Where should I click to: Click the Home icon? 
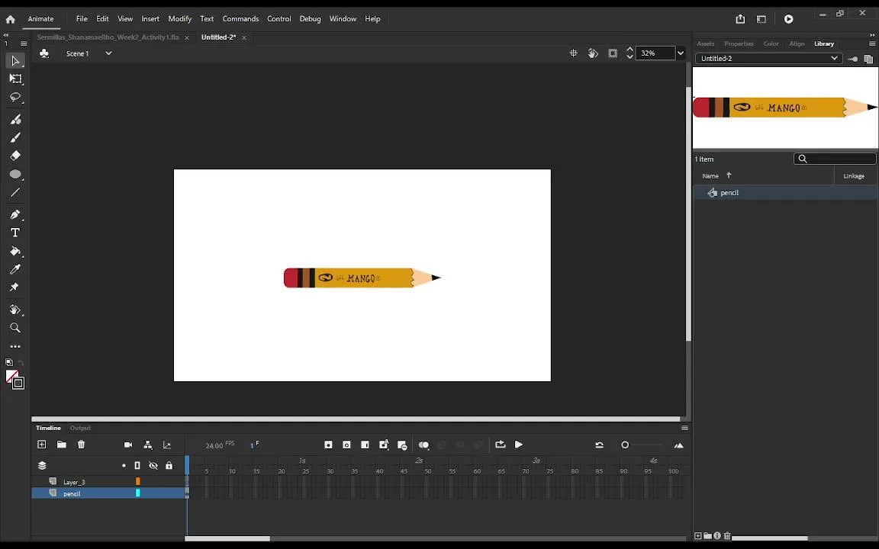click(10, 19)
